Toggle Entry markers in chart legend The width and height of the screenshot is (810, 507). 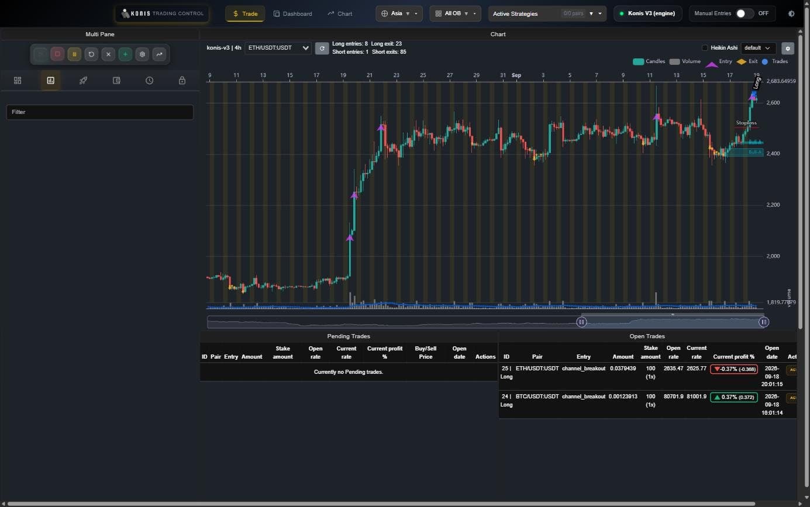718,61
